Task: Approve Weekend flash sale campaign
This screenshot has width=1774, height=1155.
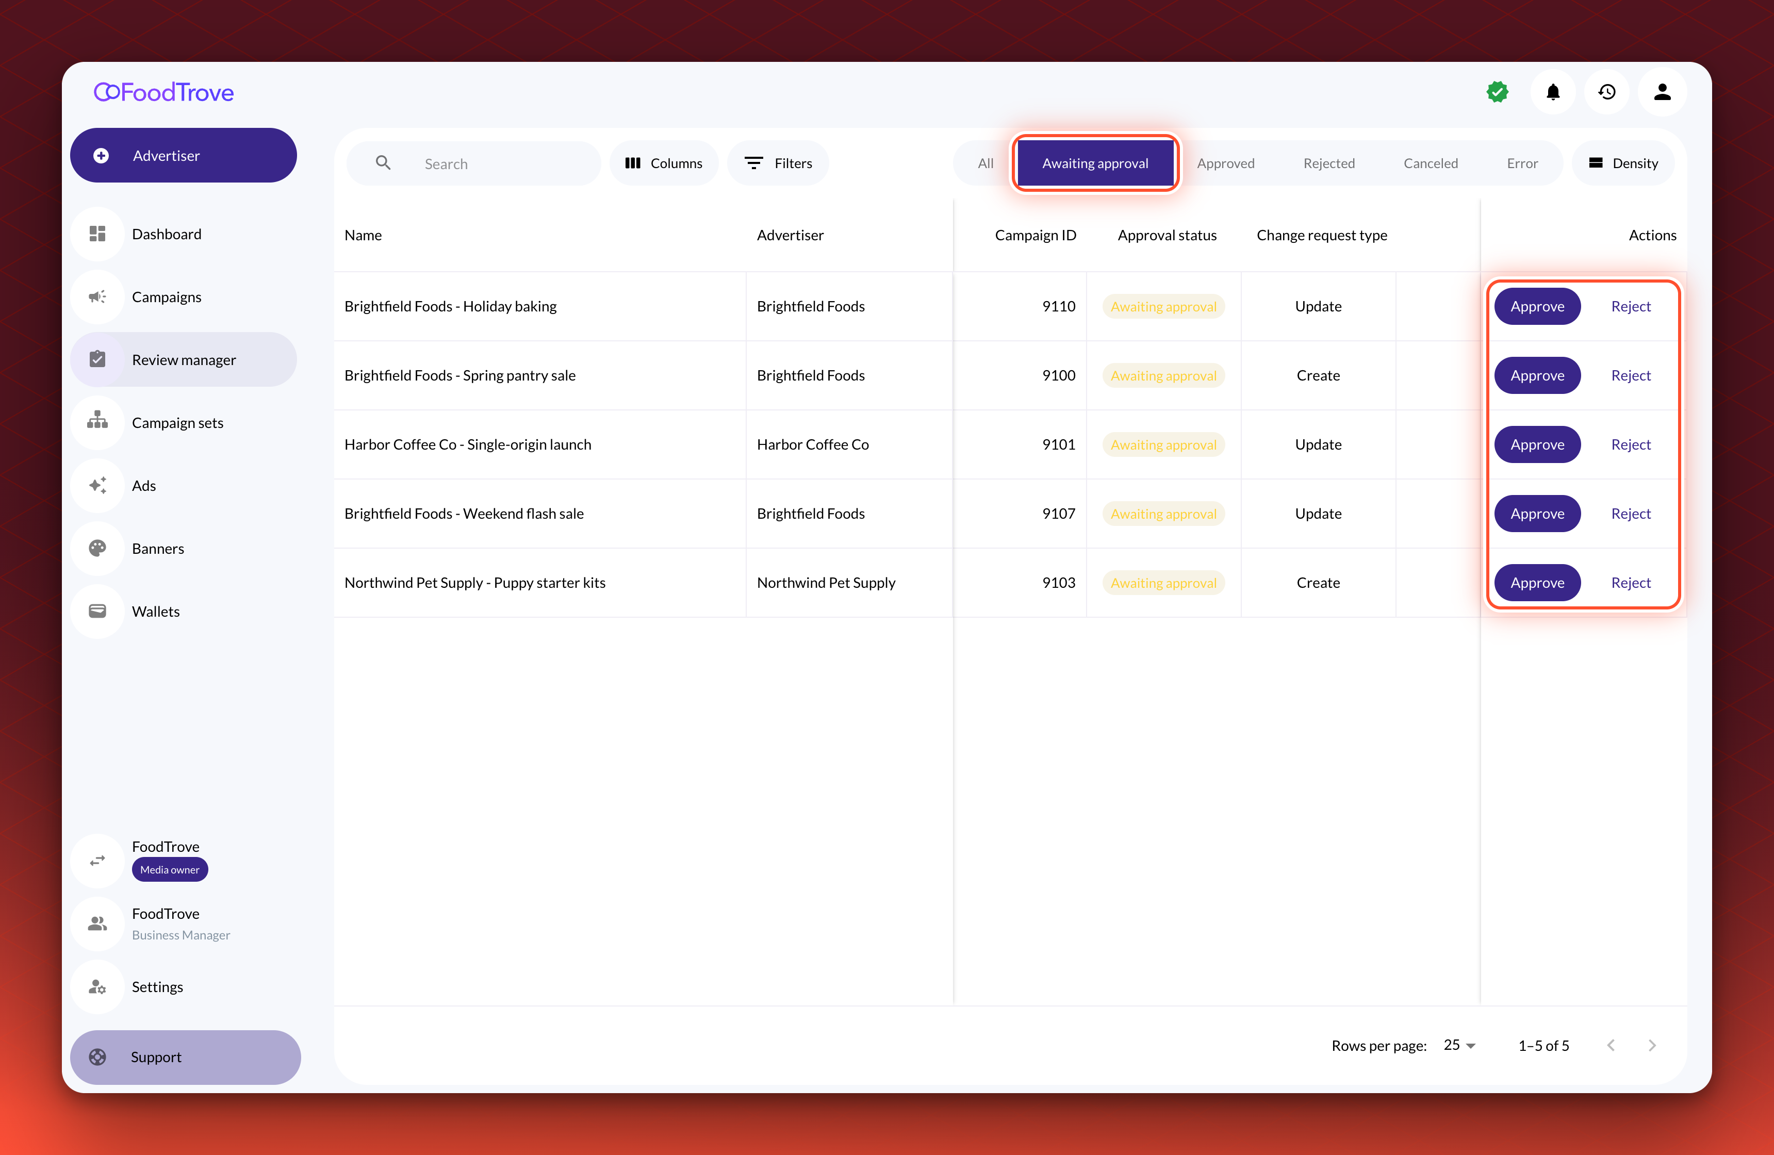Action: pos(1537,514)
